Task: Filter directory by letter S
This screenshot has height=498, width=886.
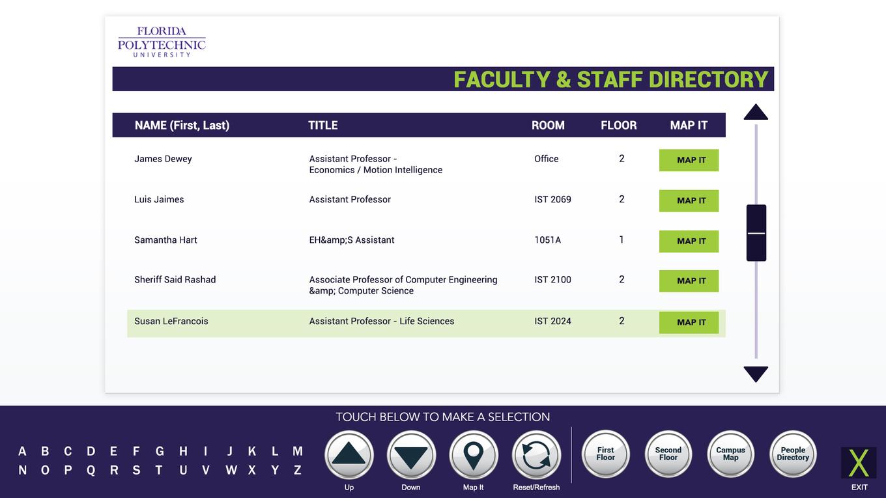Action: 136,470
